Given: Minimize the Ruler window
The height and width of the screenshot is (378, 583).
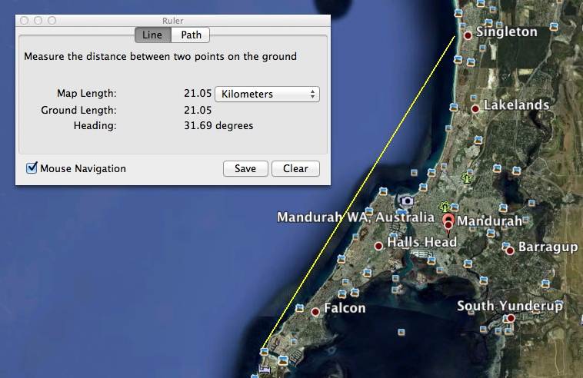Looking at the screenshot, I should [x=37, y=21].
